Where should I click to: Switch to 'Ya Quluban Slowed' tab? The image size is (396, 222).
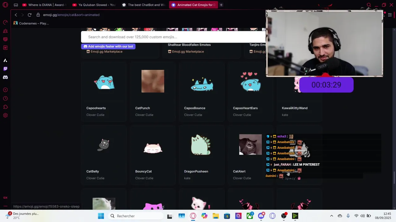pos(94,5)
